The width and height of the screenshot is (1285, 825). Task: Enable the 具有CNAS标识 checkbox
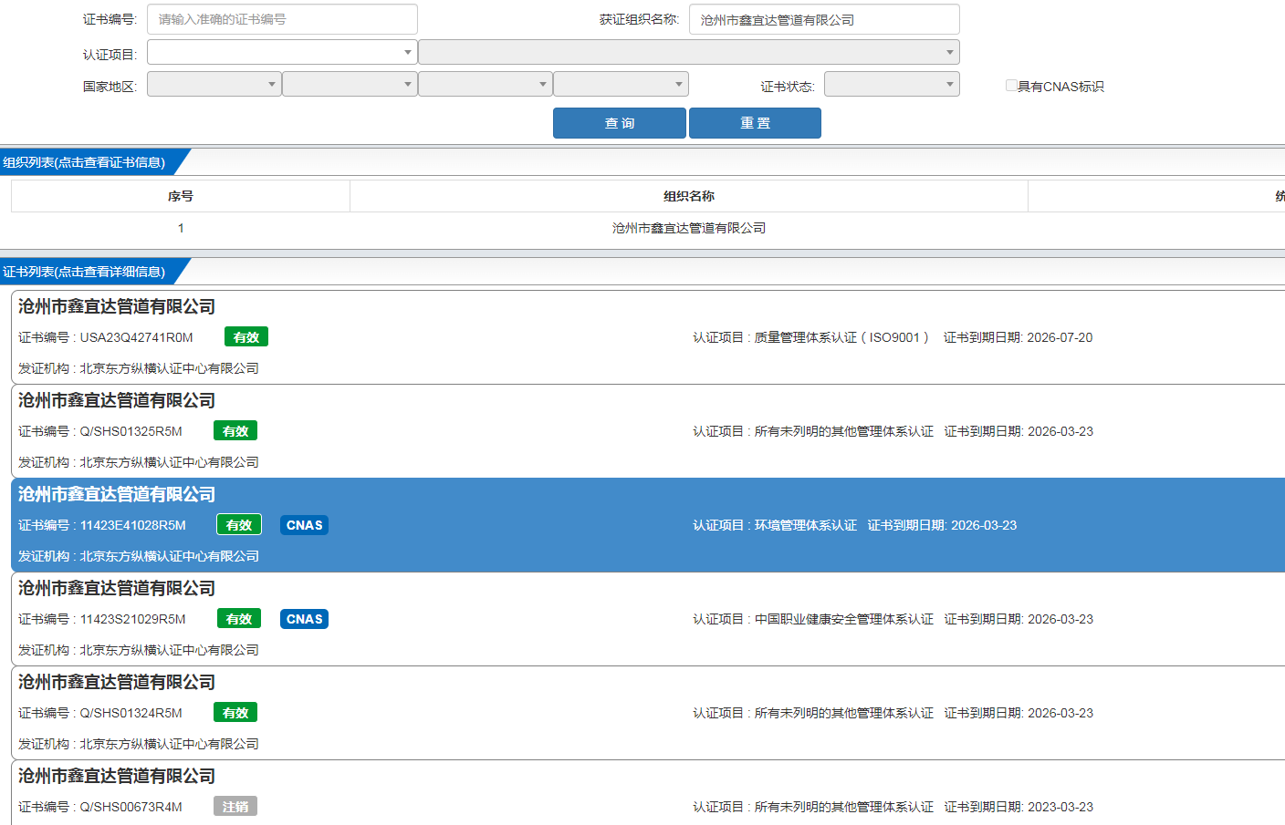pyautogui.click(x=1011, y=86)
